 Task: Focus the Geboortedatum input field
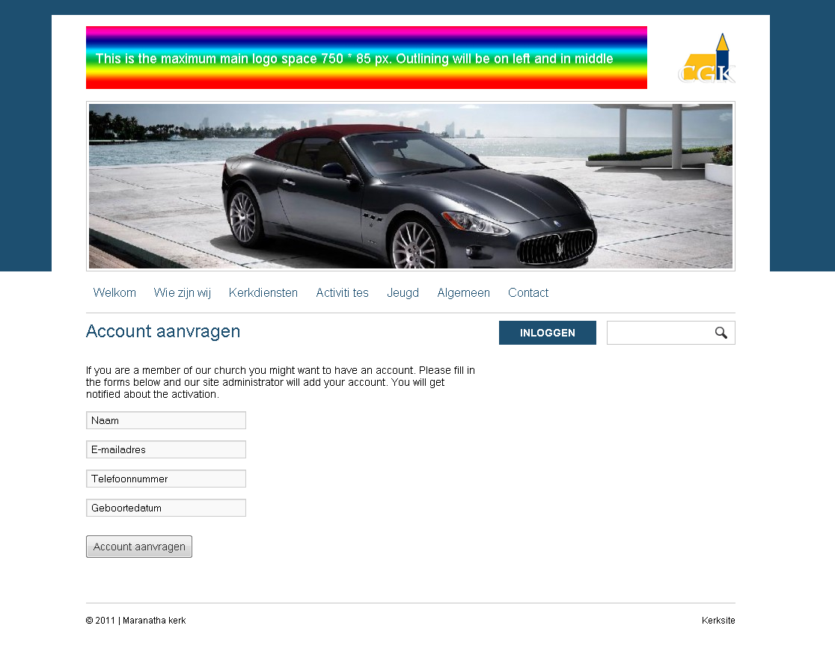click(x=166, y=508)
